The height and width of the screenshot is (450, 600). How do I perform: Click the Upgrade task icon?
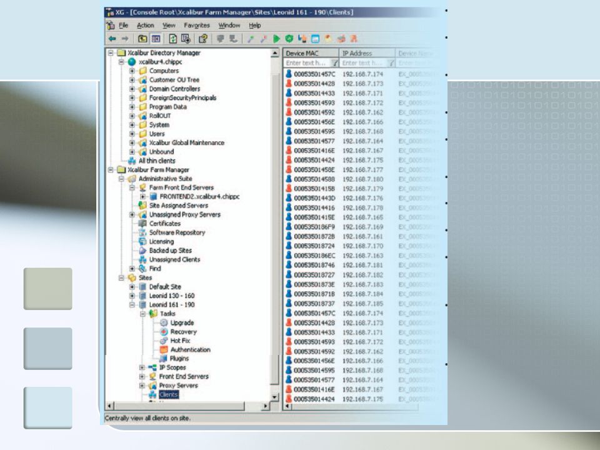coord(164,322)
